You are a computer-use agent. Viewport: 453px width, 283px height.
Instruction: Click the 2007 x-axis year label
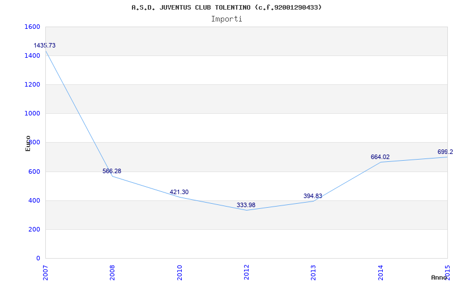tap(45, 272)
